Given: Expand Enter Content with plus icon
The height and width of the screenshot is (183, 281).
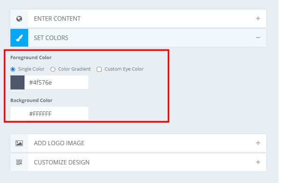Looking at the screenshot, I should point(258,18).
